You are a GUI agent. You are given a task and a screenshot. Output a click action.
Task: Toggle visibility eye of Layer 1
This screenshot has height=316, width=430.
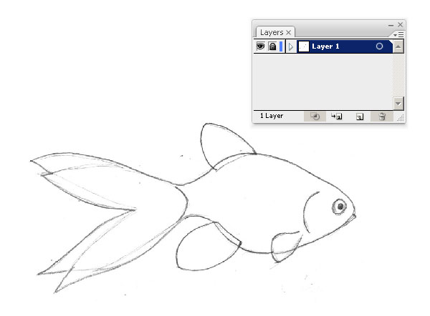click(261, 46)
